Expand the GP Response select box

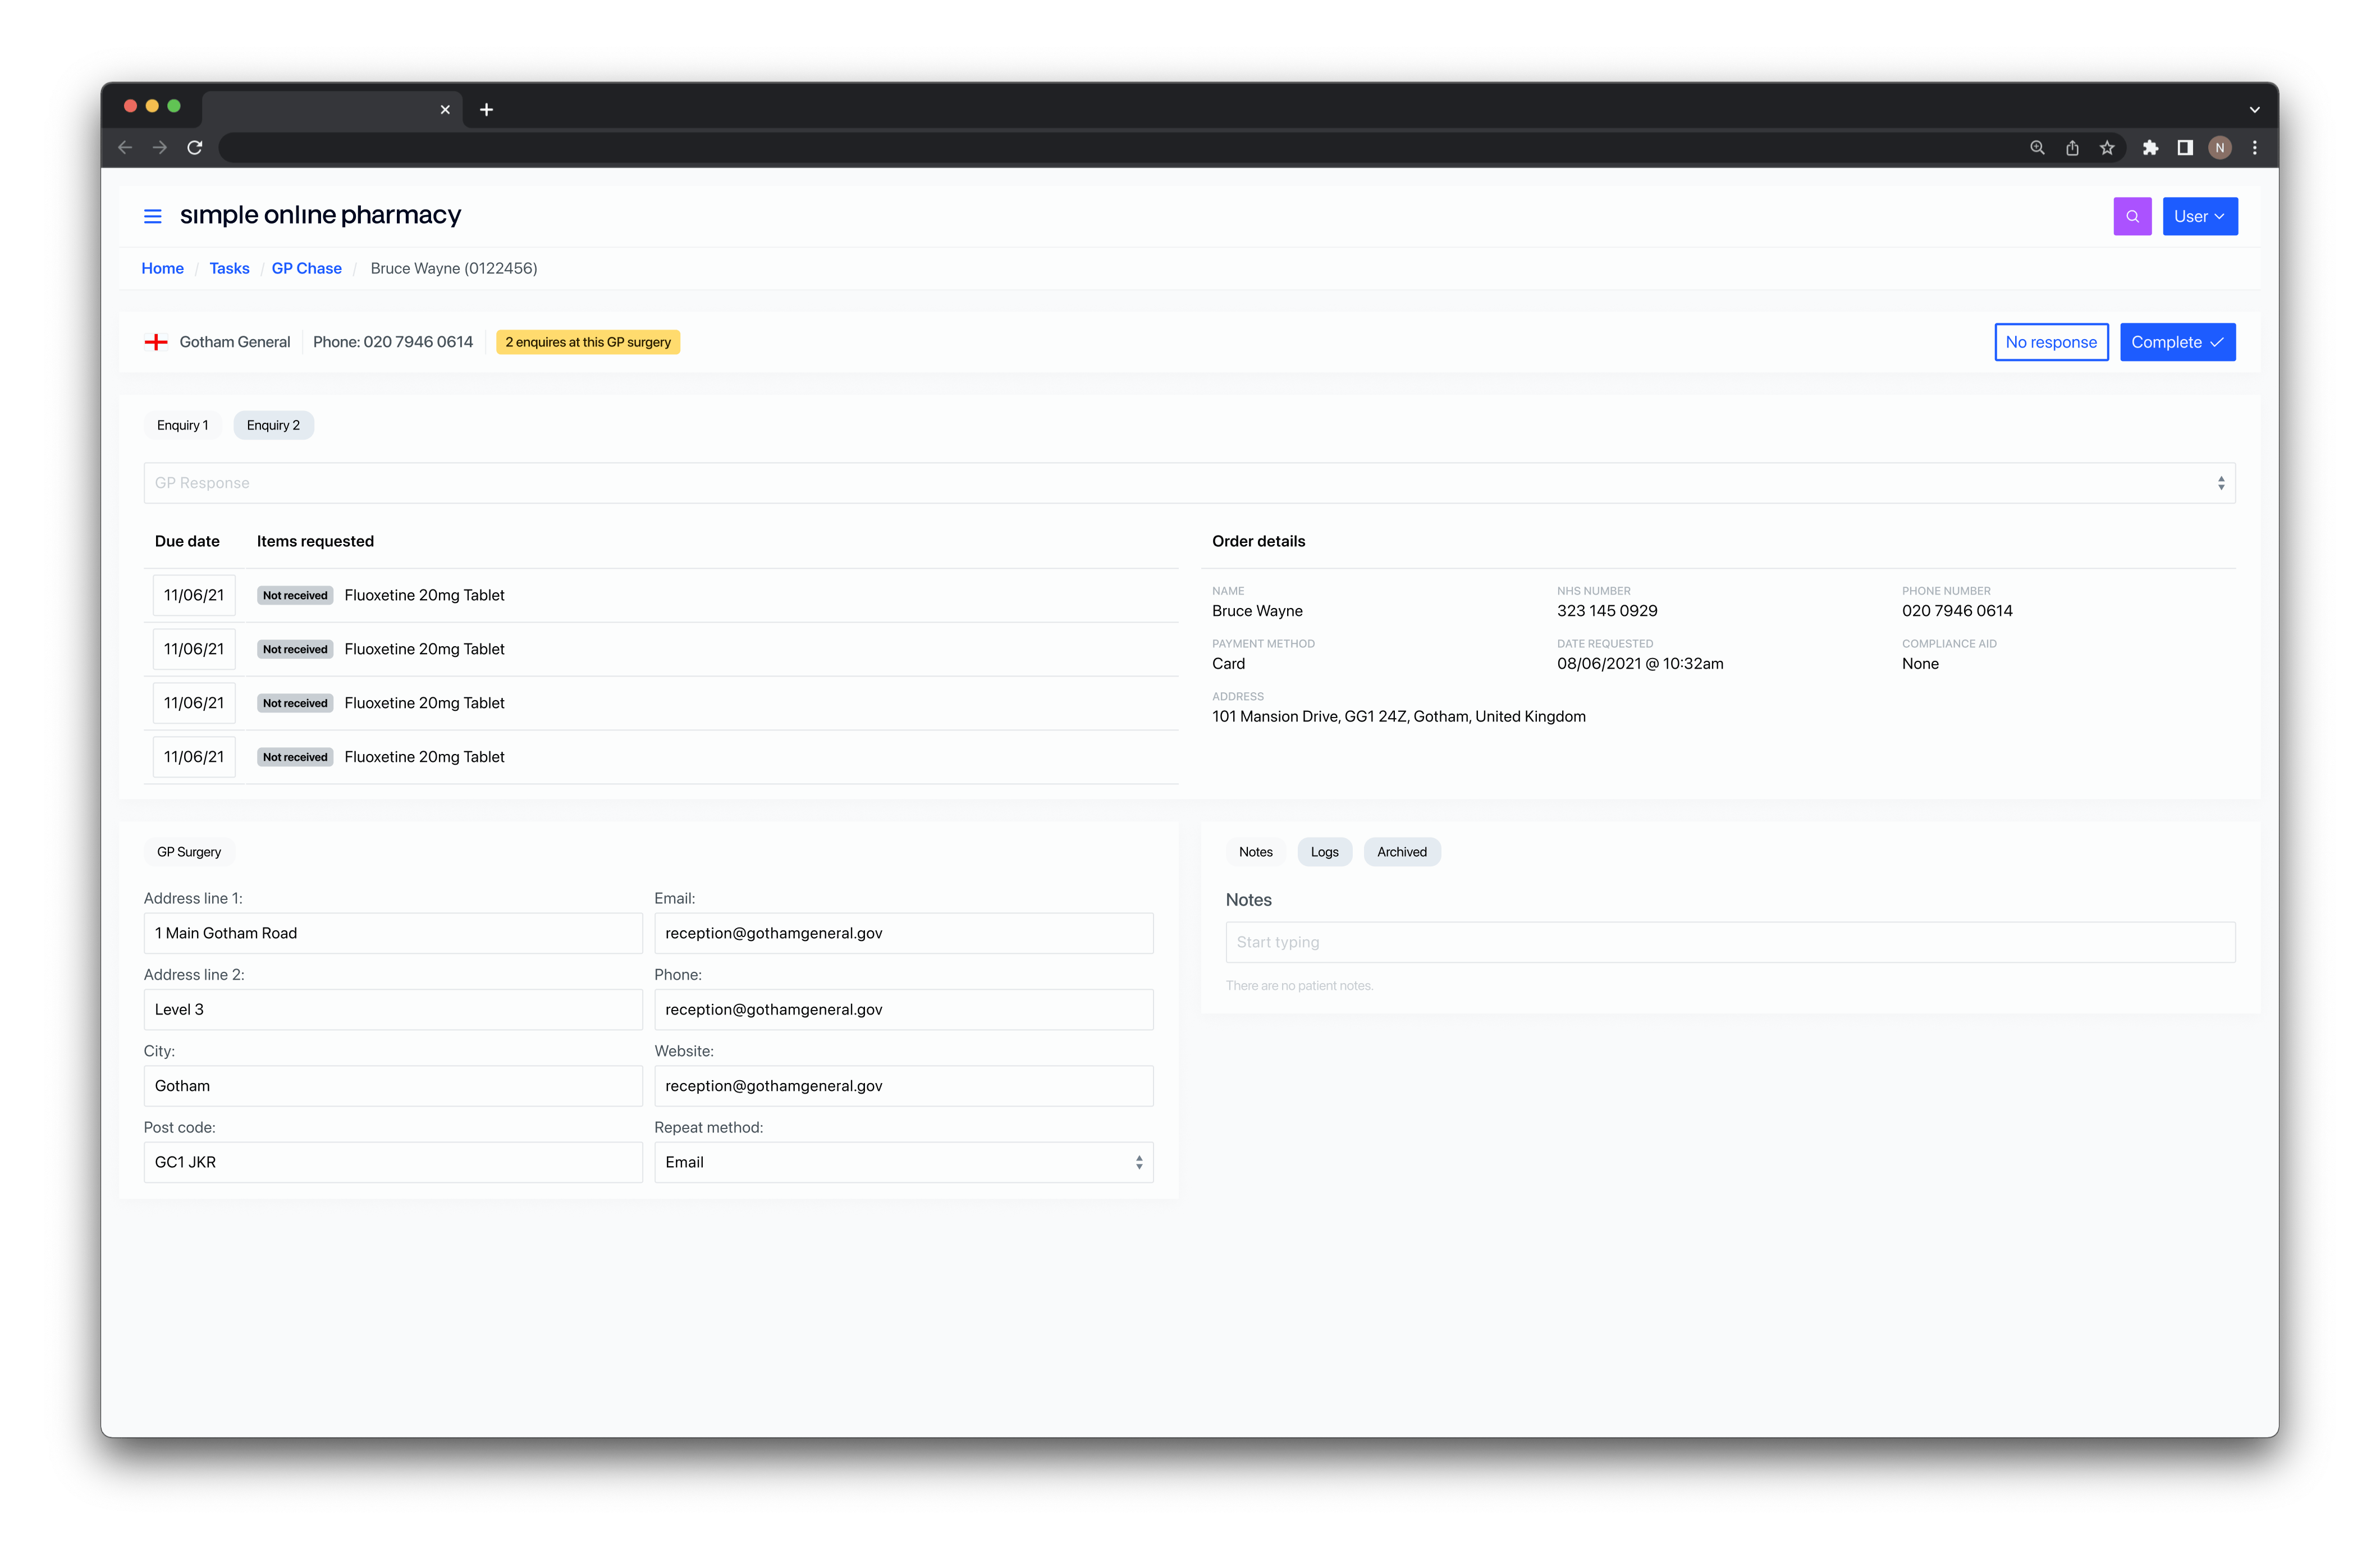click(1189, 483)
